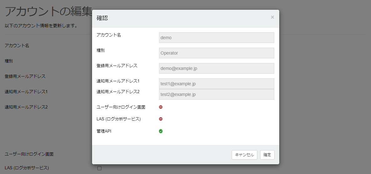This screenshot has width=371, height=174.
Task: Focus the field containing test2@example.jp
Action: (216, 94)
